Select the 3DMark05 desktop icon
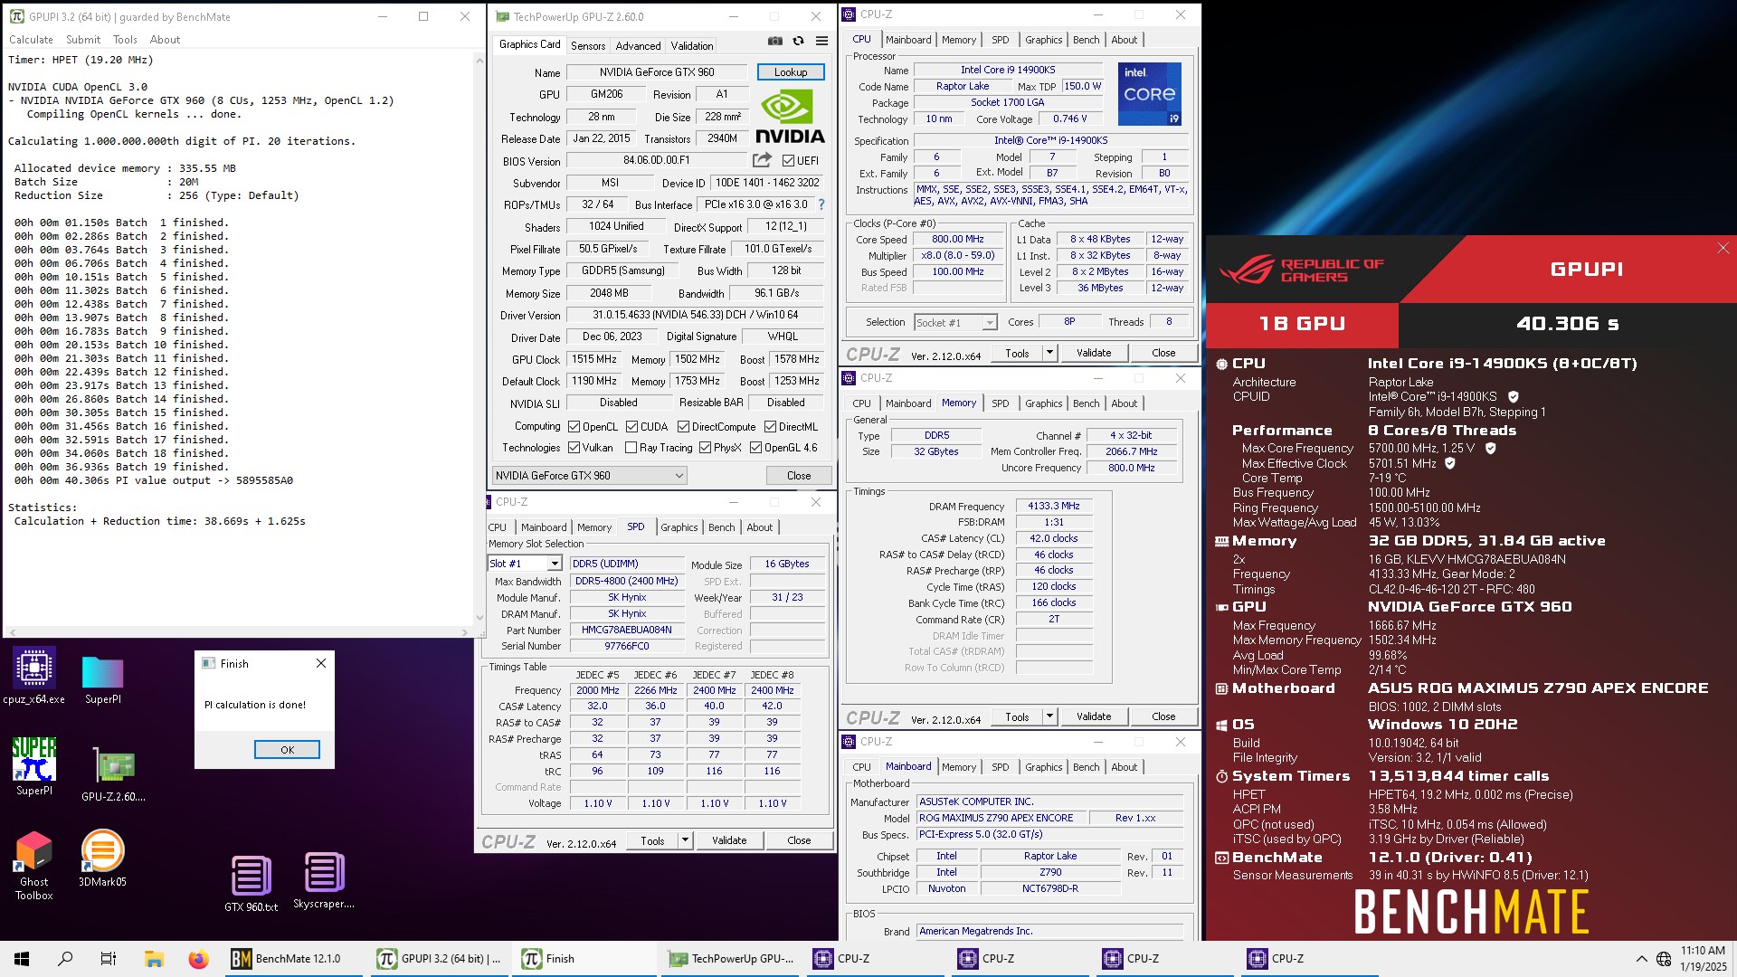 (x=102, y=858)
